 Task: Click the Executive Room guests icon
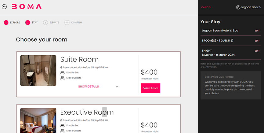[x=62, y=131]
